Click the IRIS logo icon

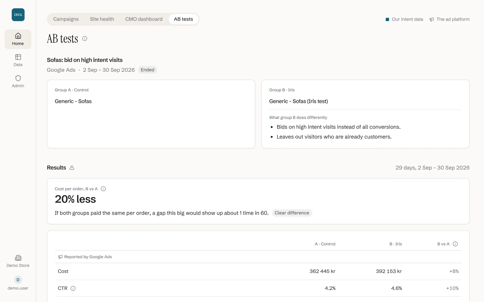point(18,15)
